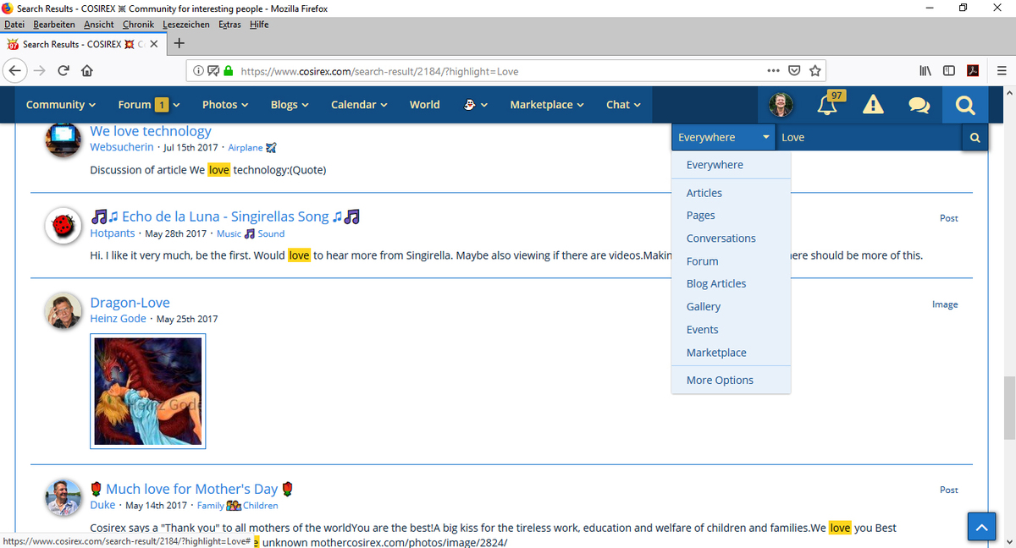Select Pages in search scope list
Image resolution: width=1016 pixels, height=548 pixels.
tap(731, 216)
